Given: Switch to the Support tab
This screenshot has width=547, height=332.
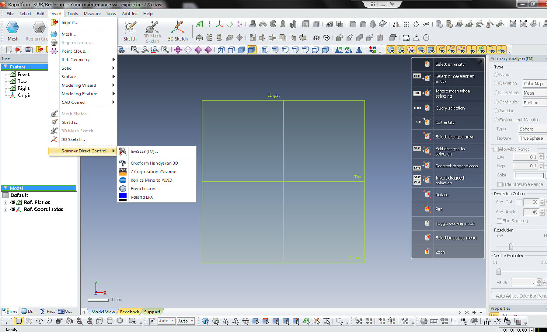Looking at the screenshot, I should (x=152, y=312).
